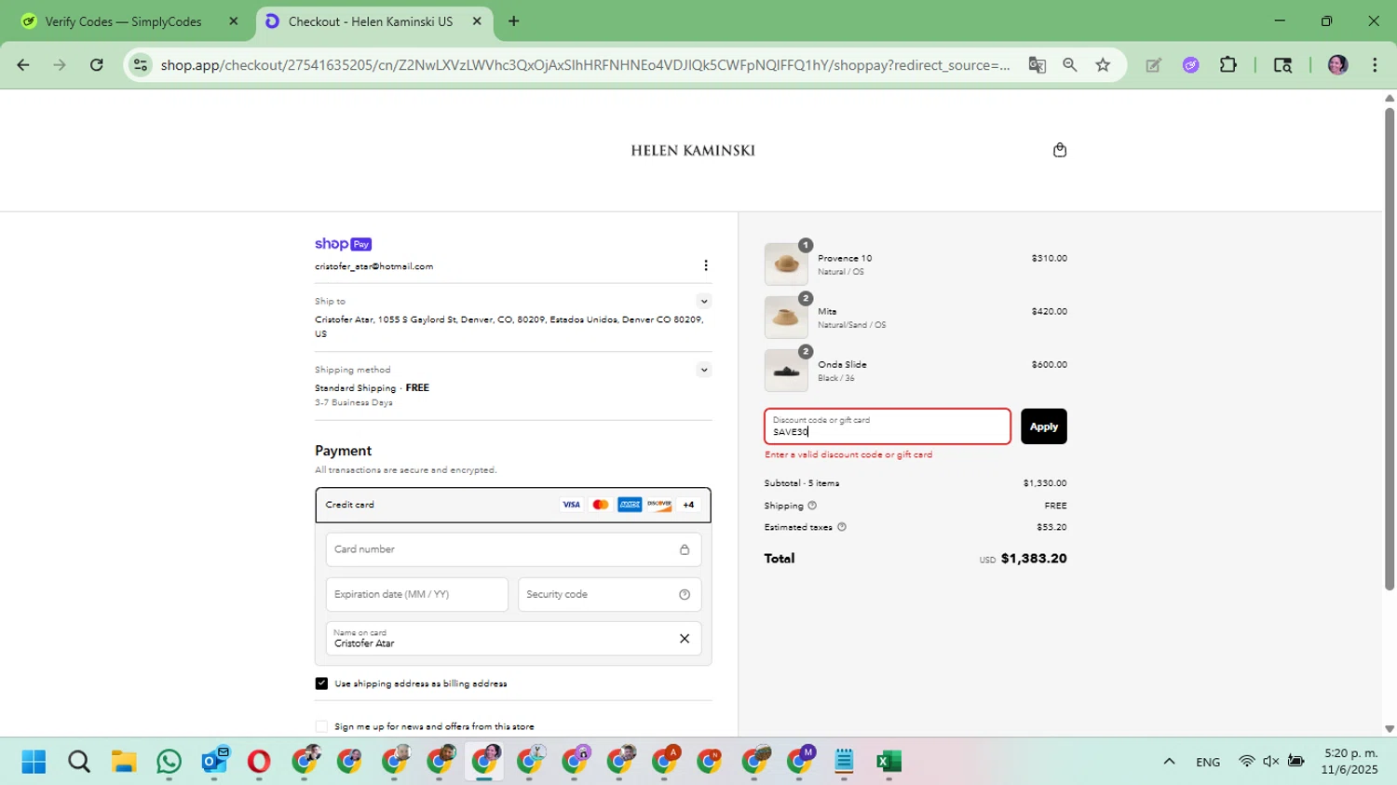This screenshot has width=1397, height=785.
Task: Open the ENG language indicator
Action: pos(1208,762)
